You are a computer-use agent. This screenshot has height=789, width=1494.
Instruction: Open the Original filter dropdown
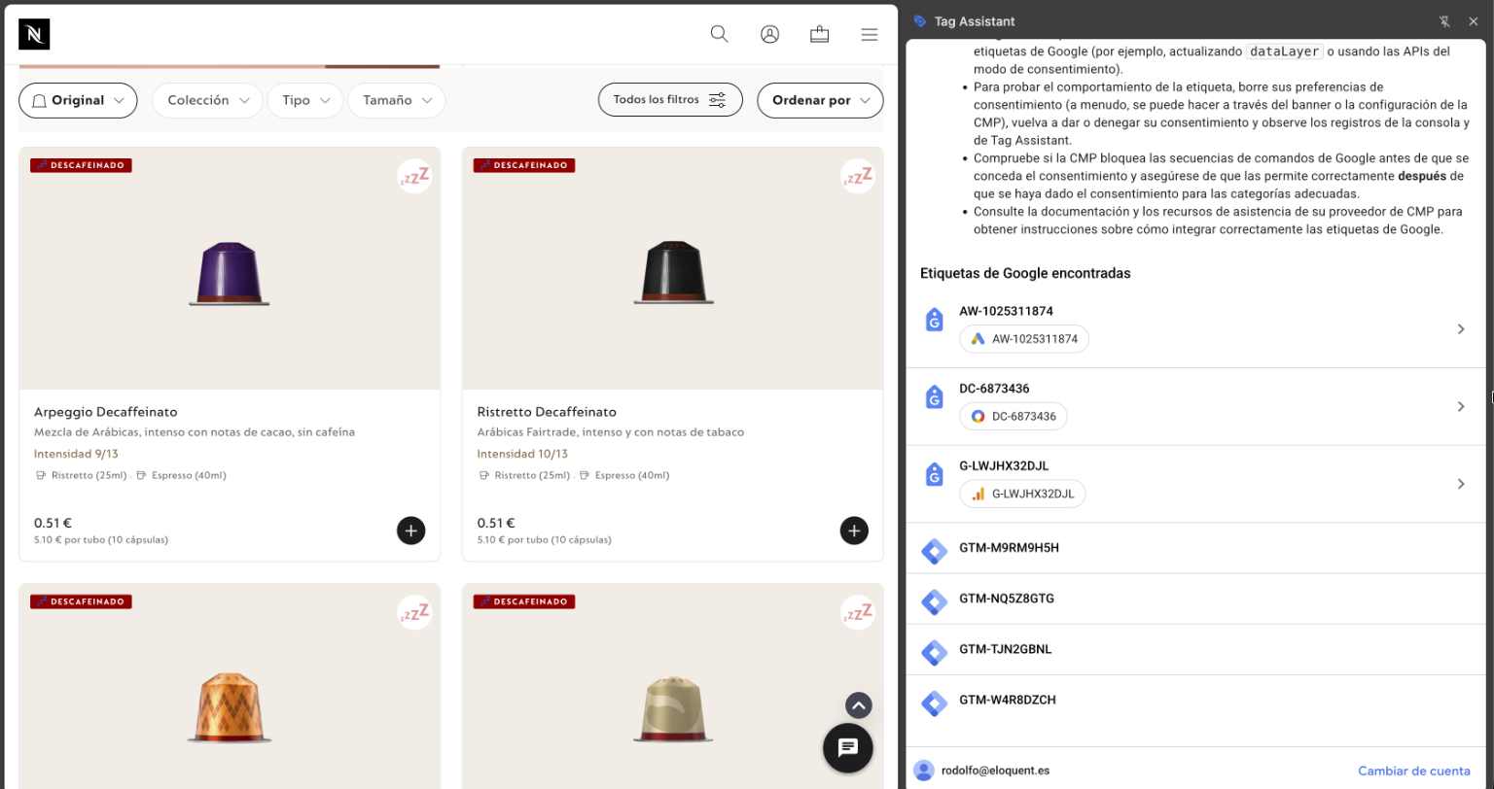click(78, 100)
